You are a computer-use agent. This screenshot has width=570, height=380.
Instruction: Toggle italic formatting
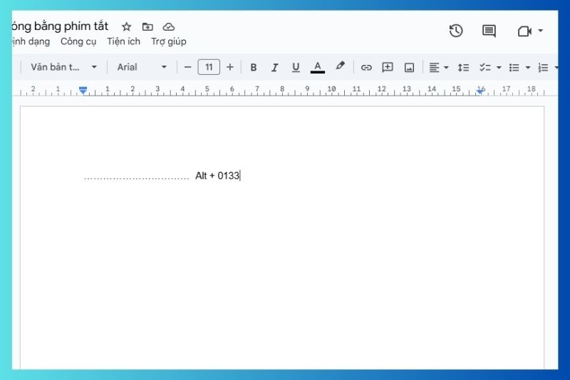pyautogui.click(x=275, y=67)
